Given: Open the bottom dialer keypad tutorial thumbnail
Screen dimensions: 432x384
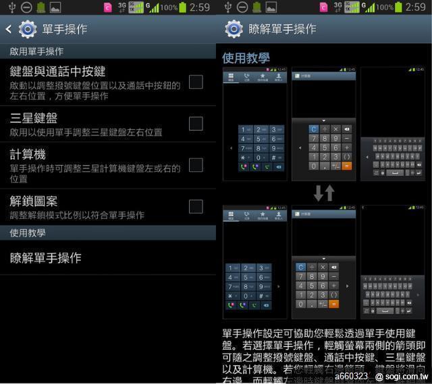Looking at the screenshot, I should click(255, 262).
